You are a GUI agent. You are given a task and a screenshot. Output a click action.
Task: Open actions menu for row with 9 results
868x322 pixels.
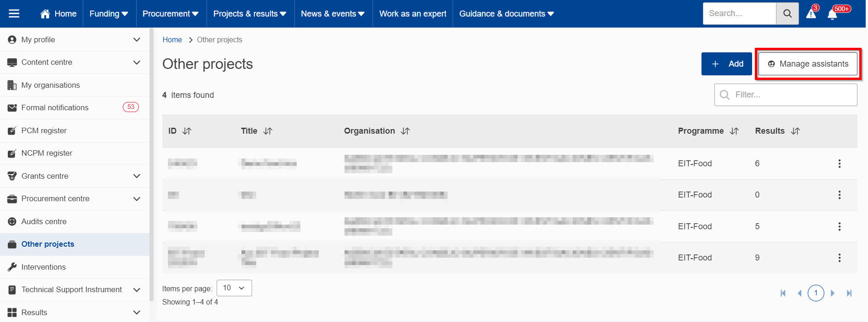click(839, 258)
